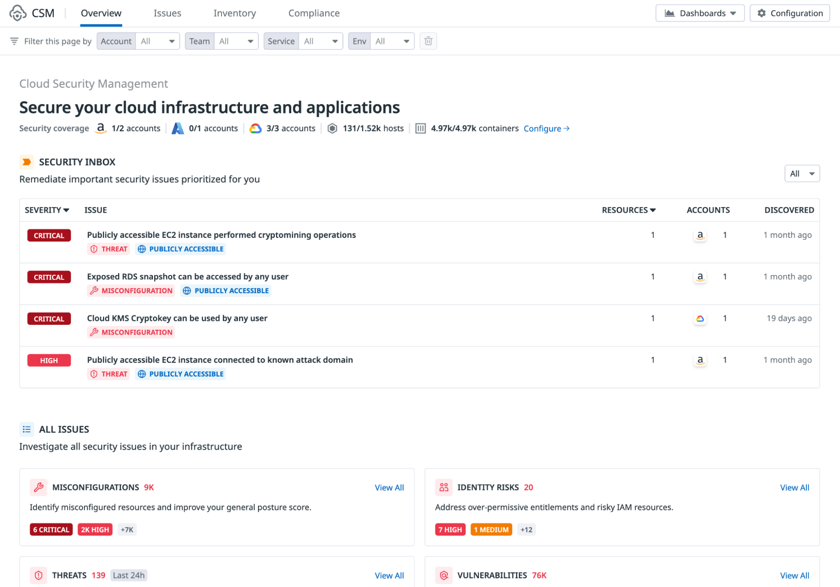Click the Vulnerabilities icon
This screenshot has height=587, width=840.
pyautogui.click(x=444, y=575)
